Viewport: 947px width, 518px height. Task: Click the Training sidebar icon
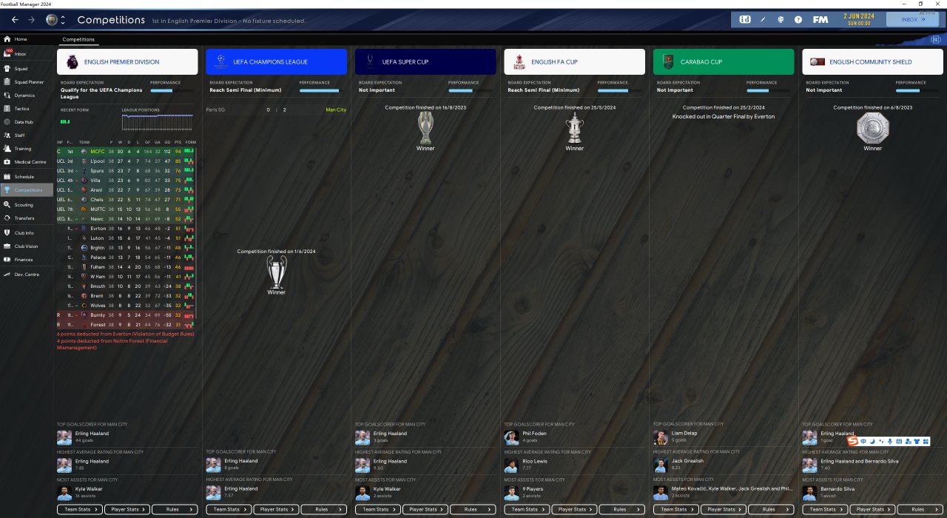click(7, 149)
